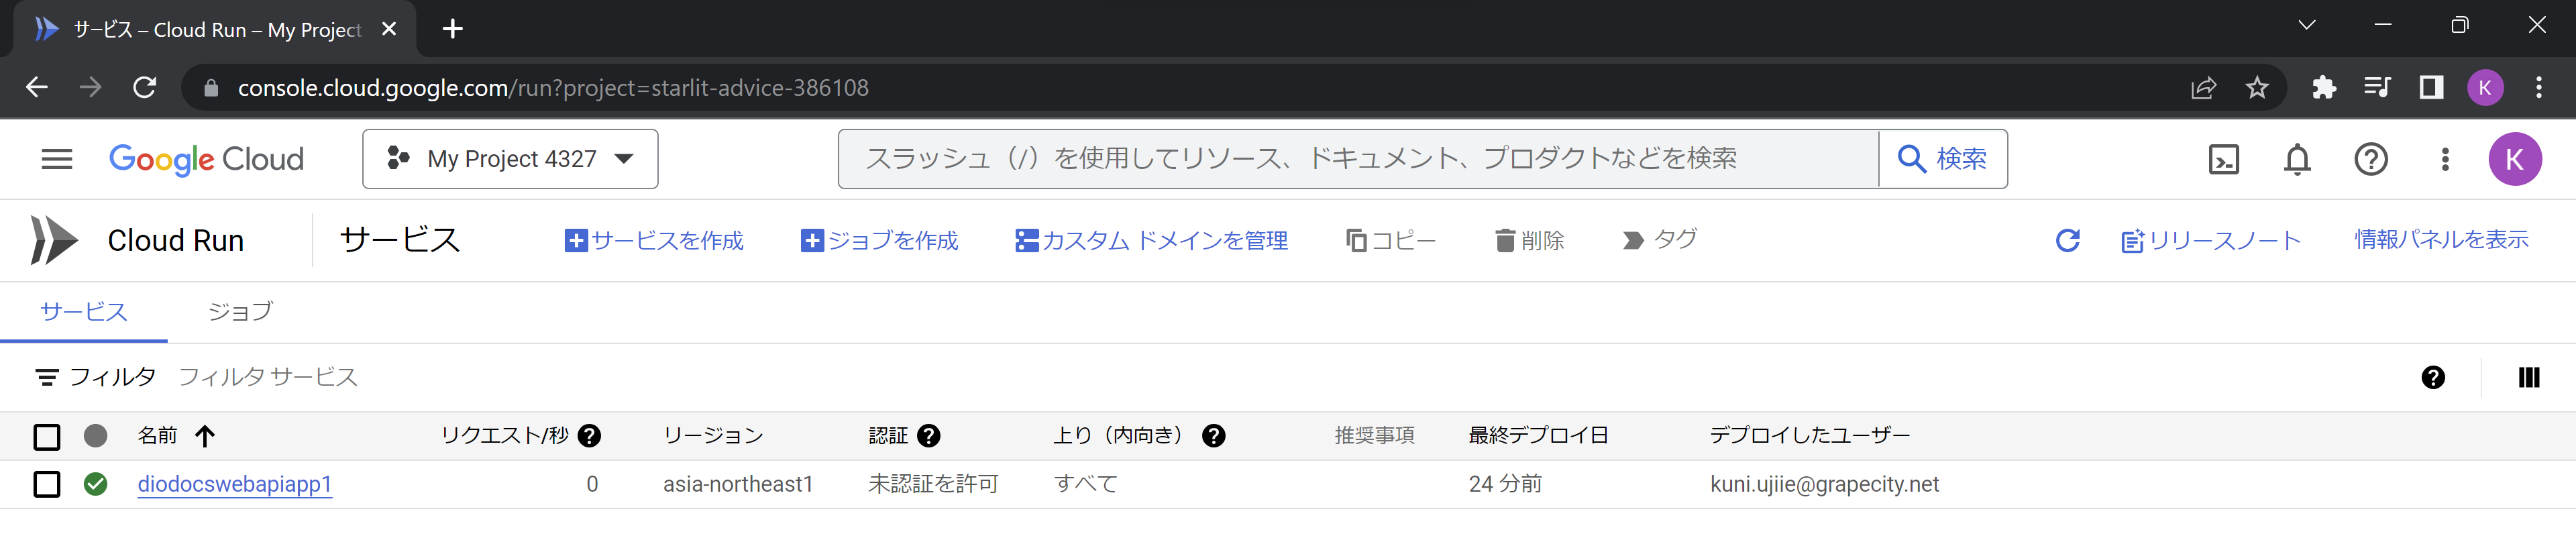Screen dimensions: 2576x540
Task: Click the share page icon in the address bar
Action: click(2203, 88)
